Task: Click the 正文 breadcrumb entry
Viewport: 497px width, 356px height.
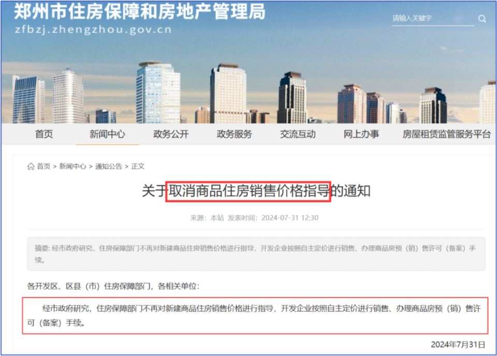Action: 138,166
